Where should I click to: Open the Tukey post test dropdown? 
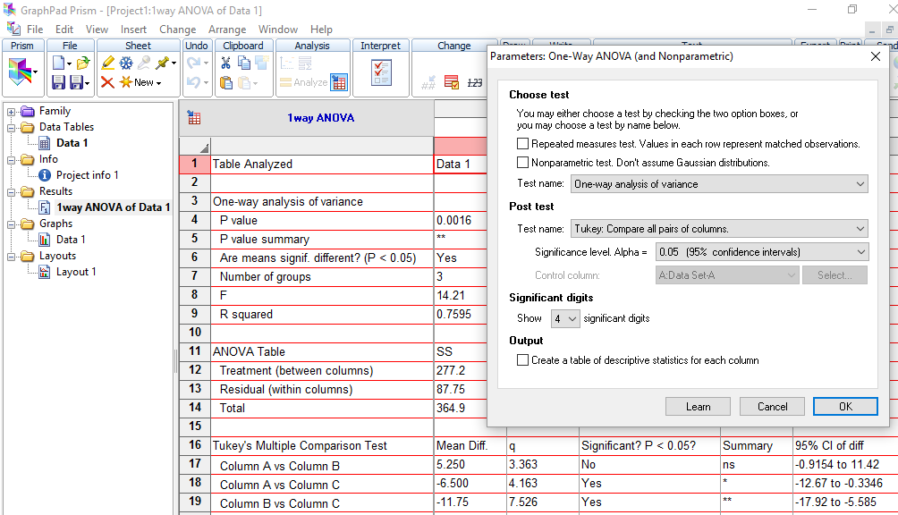click(719, 228)
